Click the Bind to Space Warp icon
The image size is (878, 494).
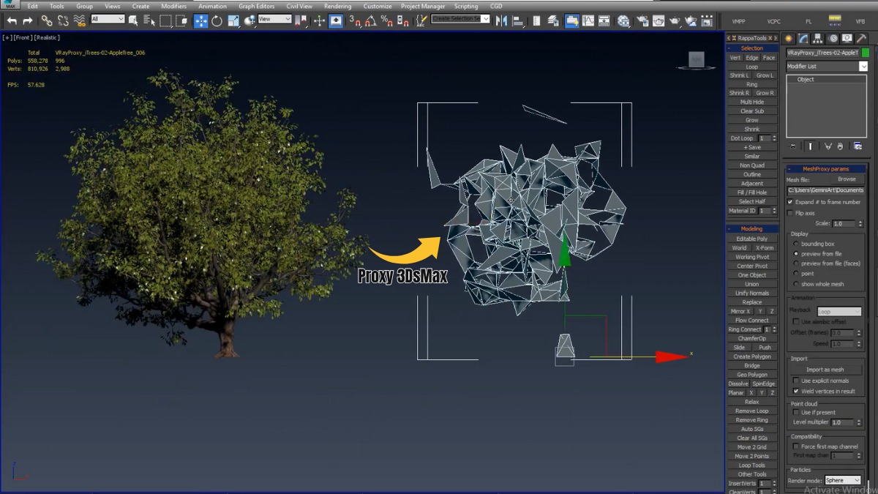(80, 20)
